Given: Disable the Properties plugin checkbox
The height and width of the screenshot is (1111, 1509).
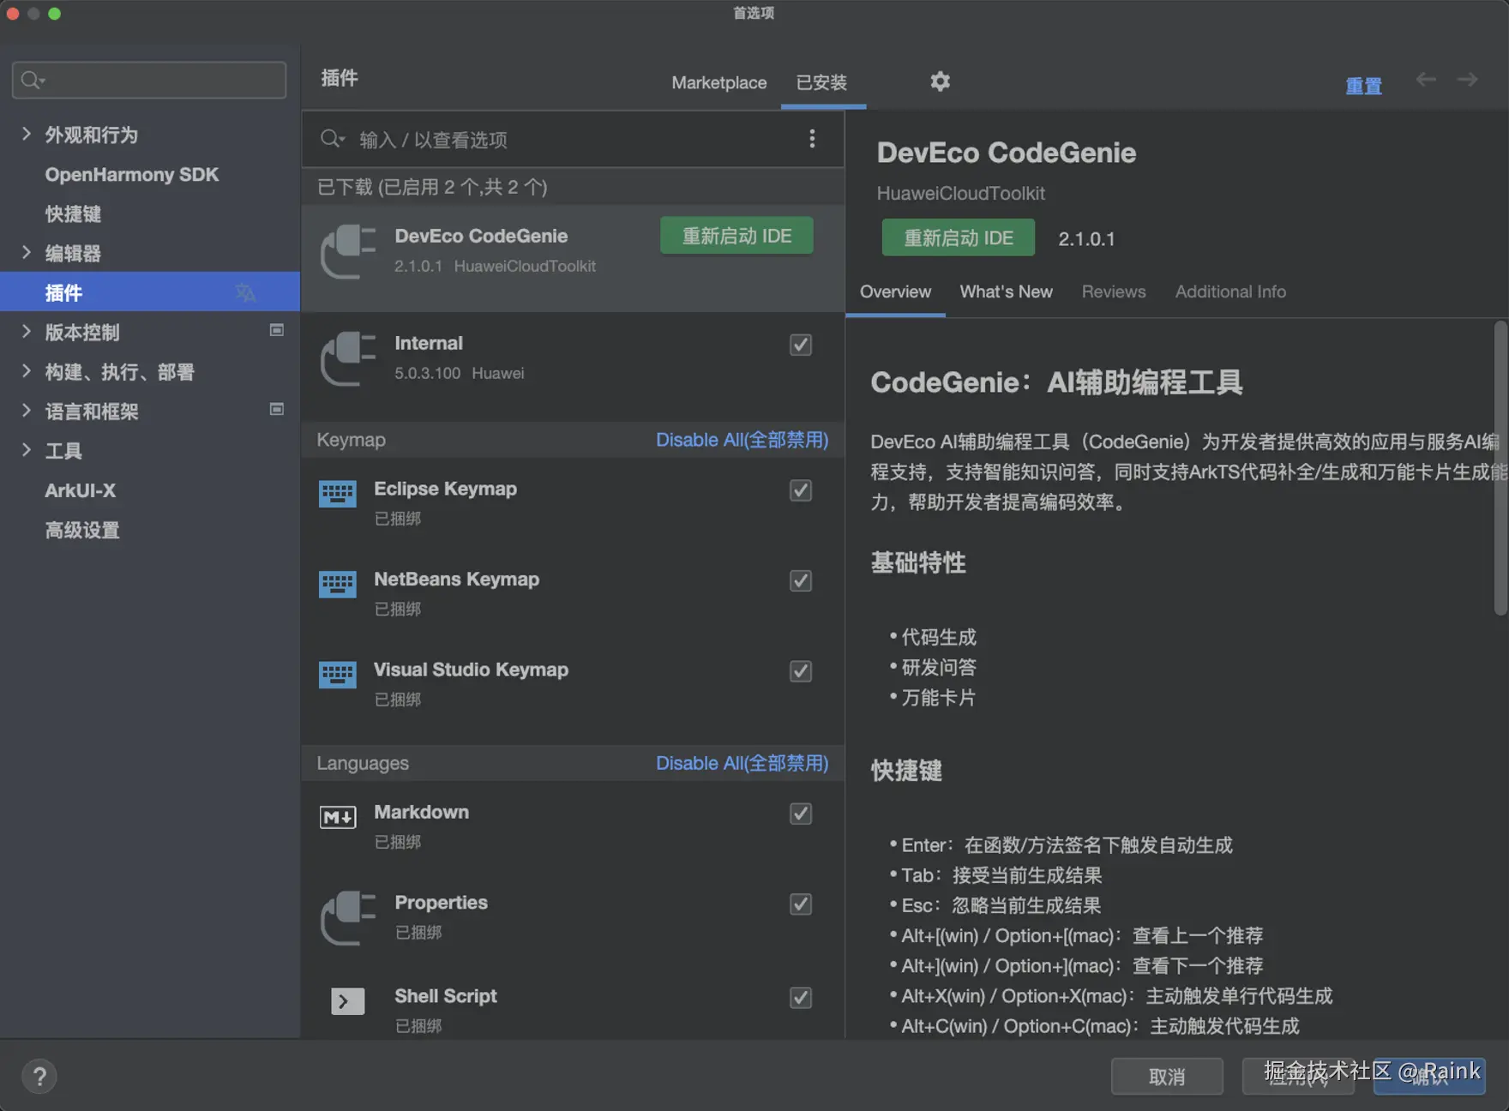Looking at the screenshot, I should pos(801,904).
